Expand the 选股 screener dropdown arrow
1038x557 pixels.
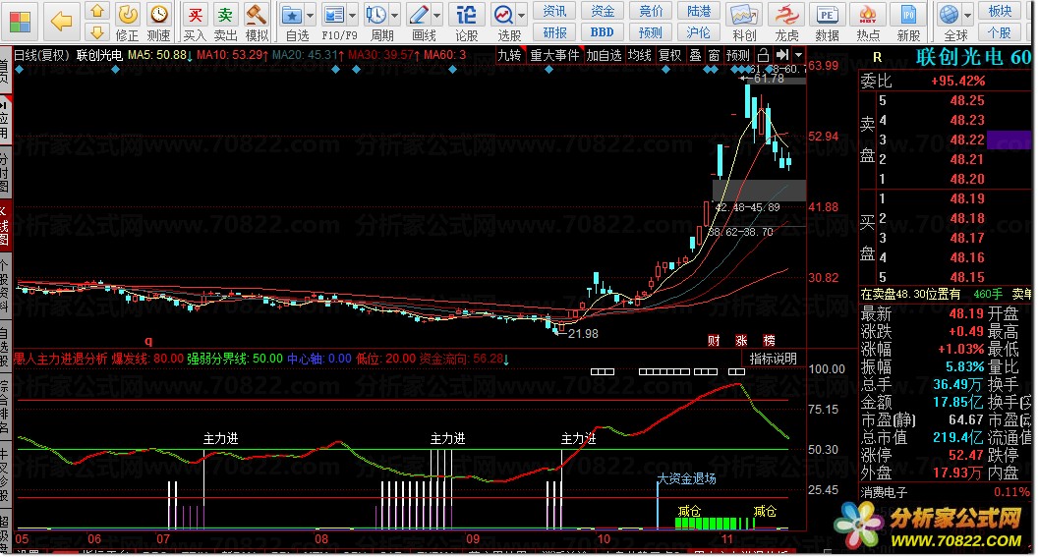[x=522, y=15]
